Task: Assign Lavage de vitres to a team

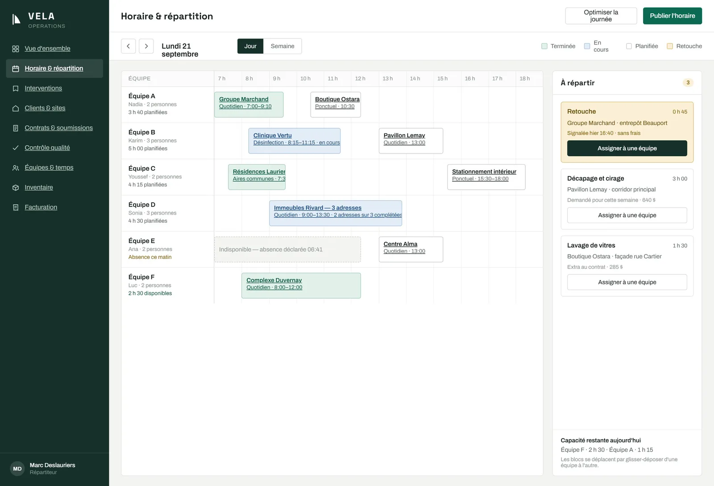Action: pyautogui.click(x=627, y=282)
